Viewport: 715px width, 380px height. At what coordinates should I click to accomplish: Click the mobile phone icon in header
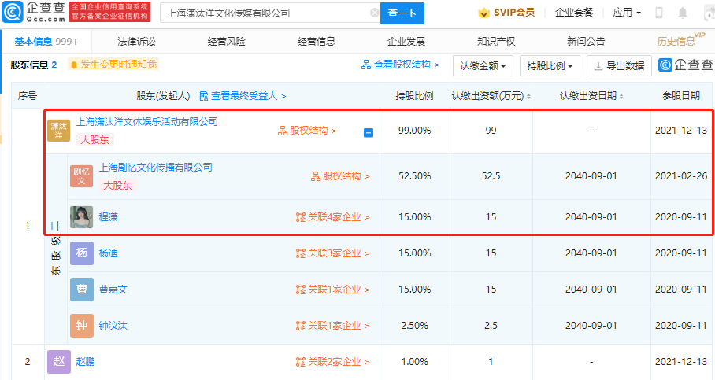click(659, 13)
